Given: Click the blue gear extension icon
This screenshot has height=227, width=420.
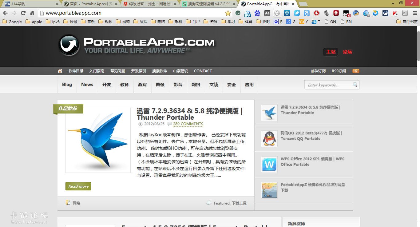Looking at the screenshot, I should (x=375, y=13).
